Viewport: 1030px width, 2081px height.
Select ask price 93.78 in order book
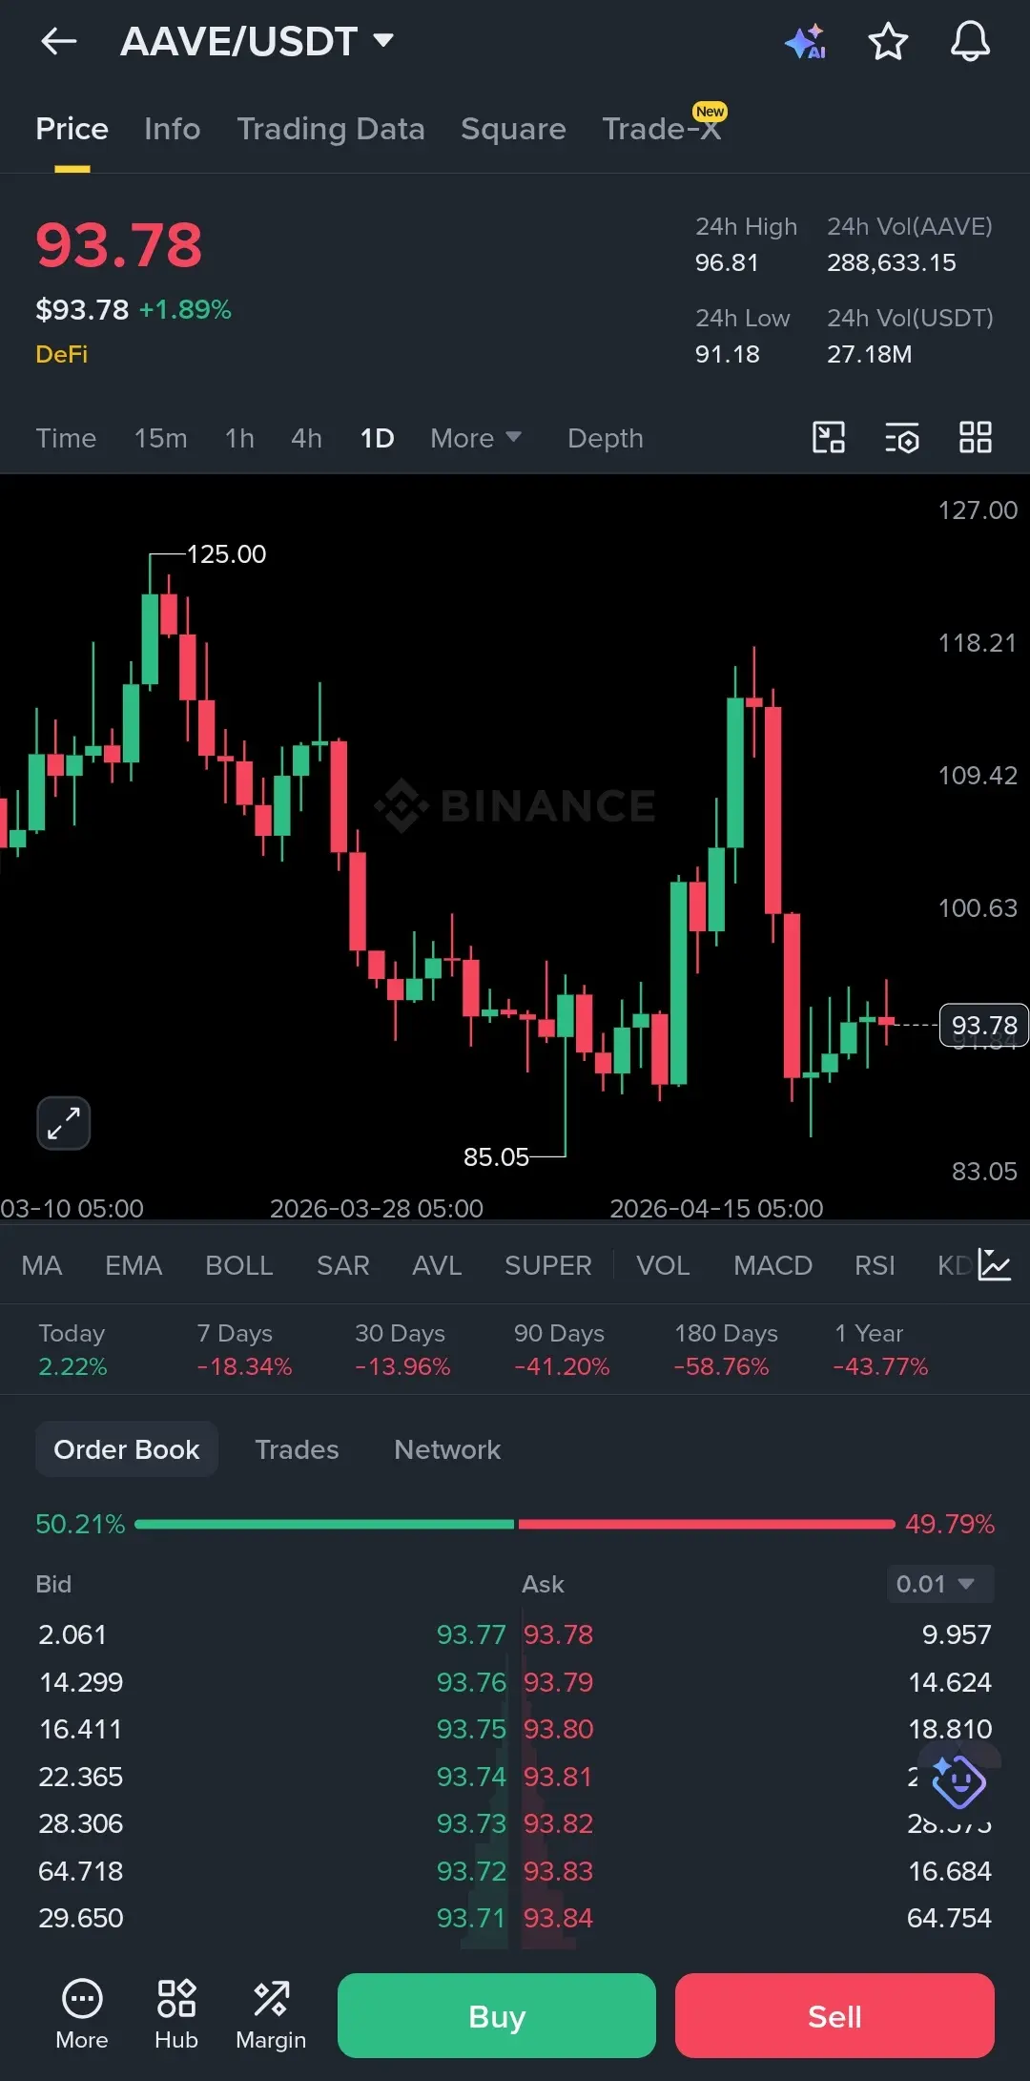pos(558,1634)
